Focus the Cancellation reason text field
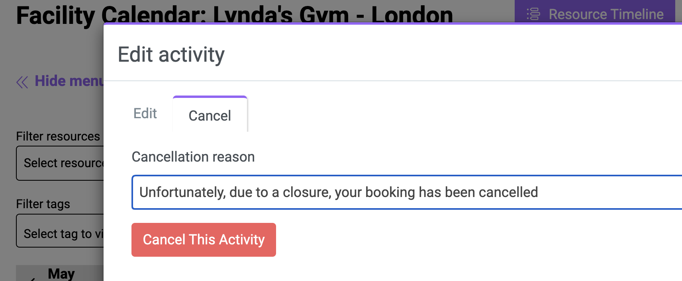 click(x=407, y=192)
